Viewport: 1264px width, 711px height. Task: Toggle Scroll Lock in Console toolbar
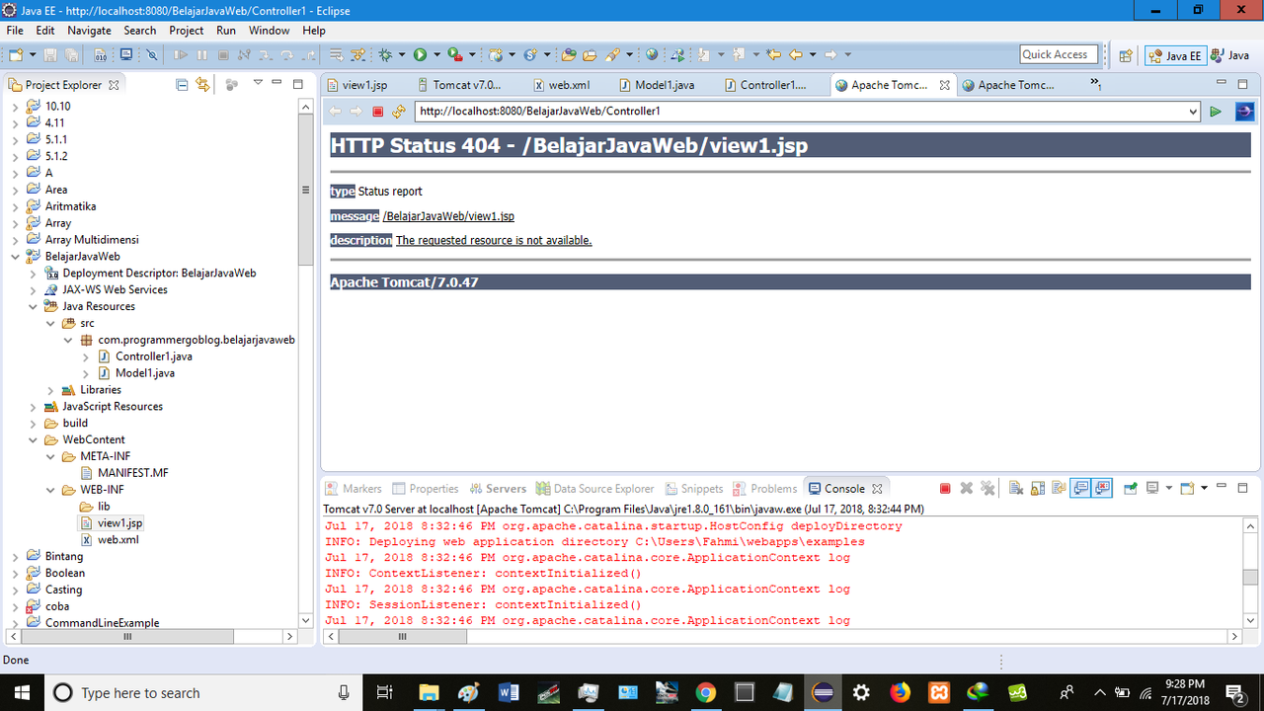click(1038, 488)
